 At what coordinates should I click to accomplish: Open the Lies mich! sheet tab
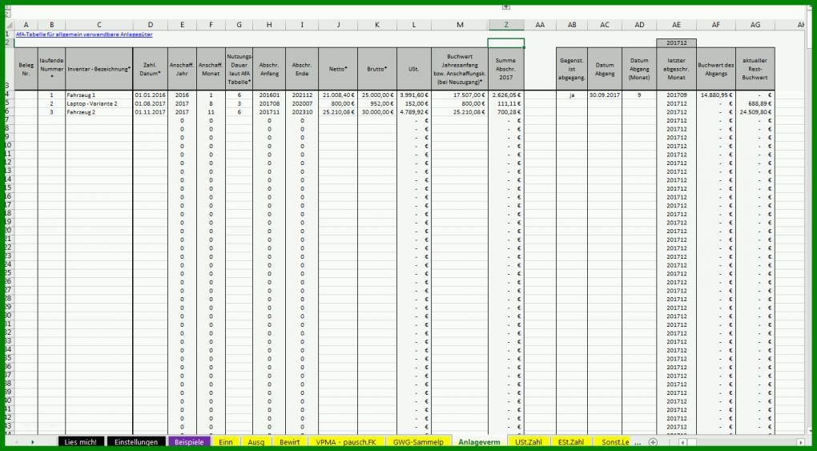(x=81, y=442)
